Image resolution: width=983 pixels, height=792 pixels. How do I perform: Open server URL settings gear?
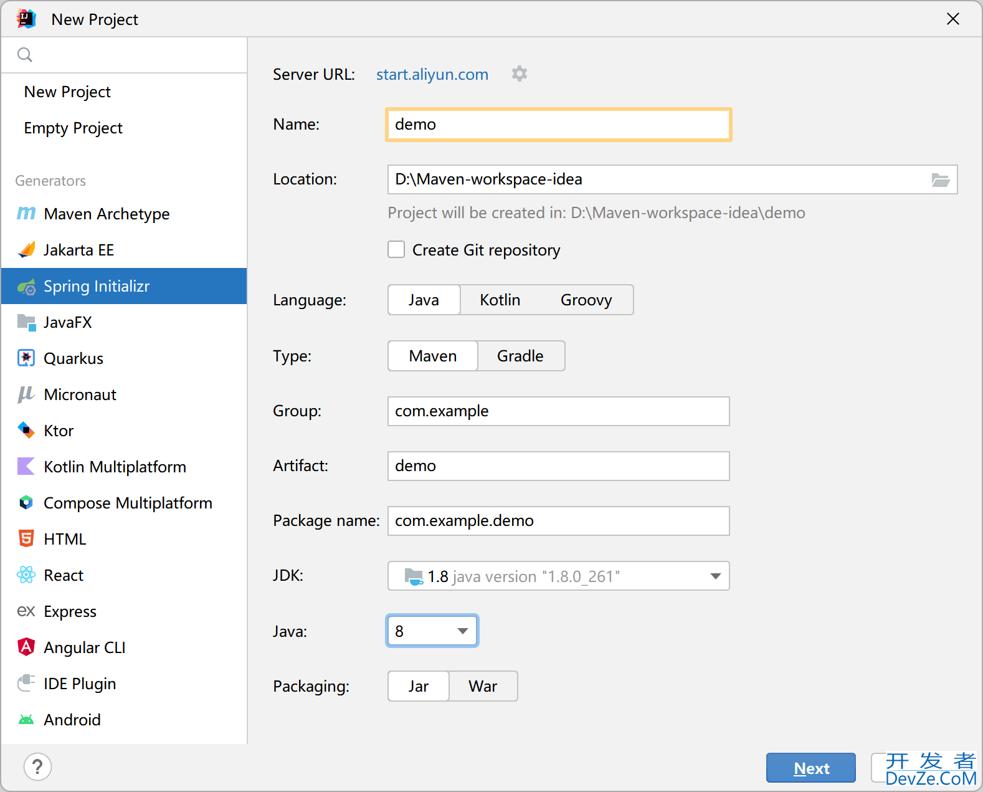point(520,74)
